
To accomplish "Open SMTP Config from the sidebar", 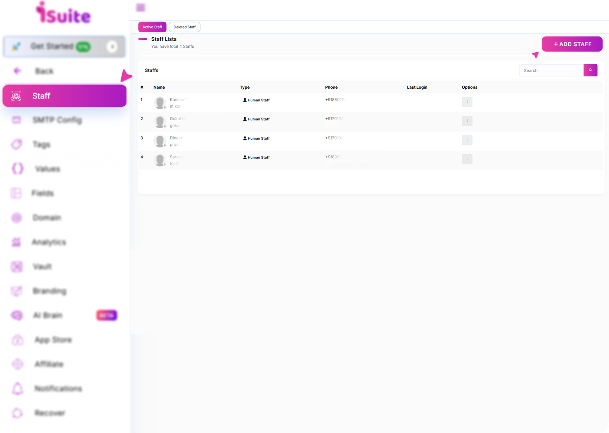I will tap(57, 120).
